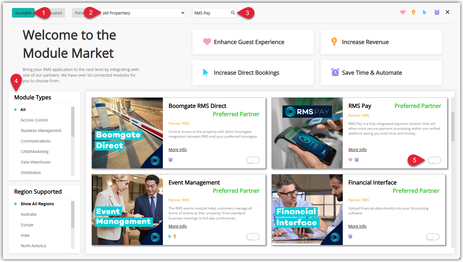Click the module cards vertical scrollbar
Image resolution: width=463 pixels, height=262 pixels.
453,126
